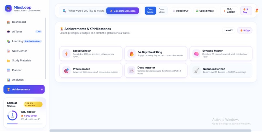Click the notification bell icon
Image resolution: width=262 pixels, height=132 pixels.
point(257,10)
